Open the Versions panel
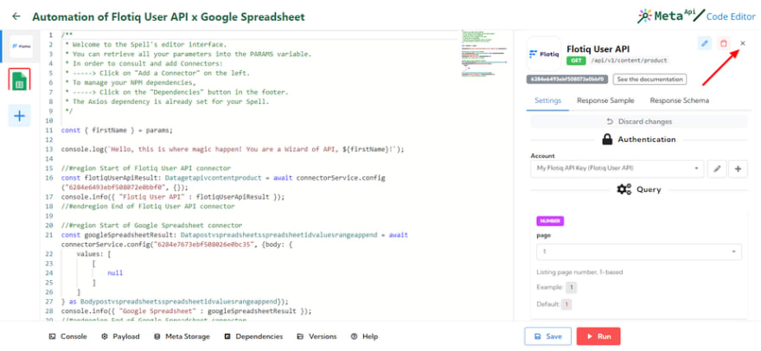 point(317,336)
